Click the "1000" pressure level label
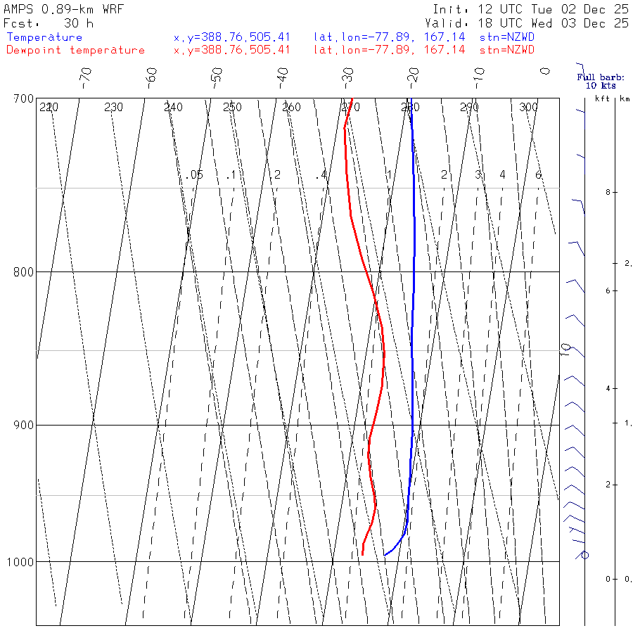633x633 pixels. point(20,561)
